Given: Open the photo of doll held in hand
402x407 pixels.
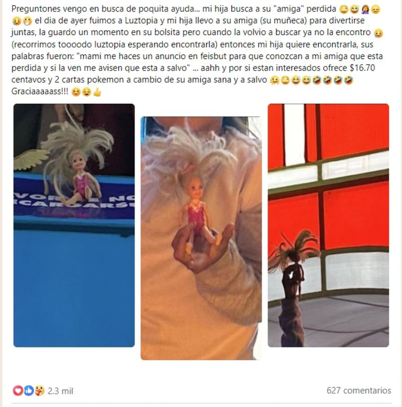Looking at the screenshot, I should tap(201, 238).
